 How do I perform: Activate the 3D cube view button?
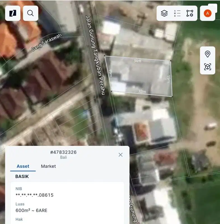(207, 67)
